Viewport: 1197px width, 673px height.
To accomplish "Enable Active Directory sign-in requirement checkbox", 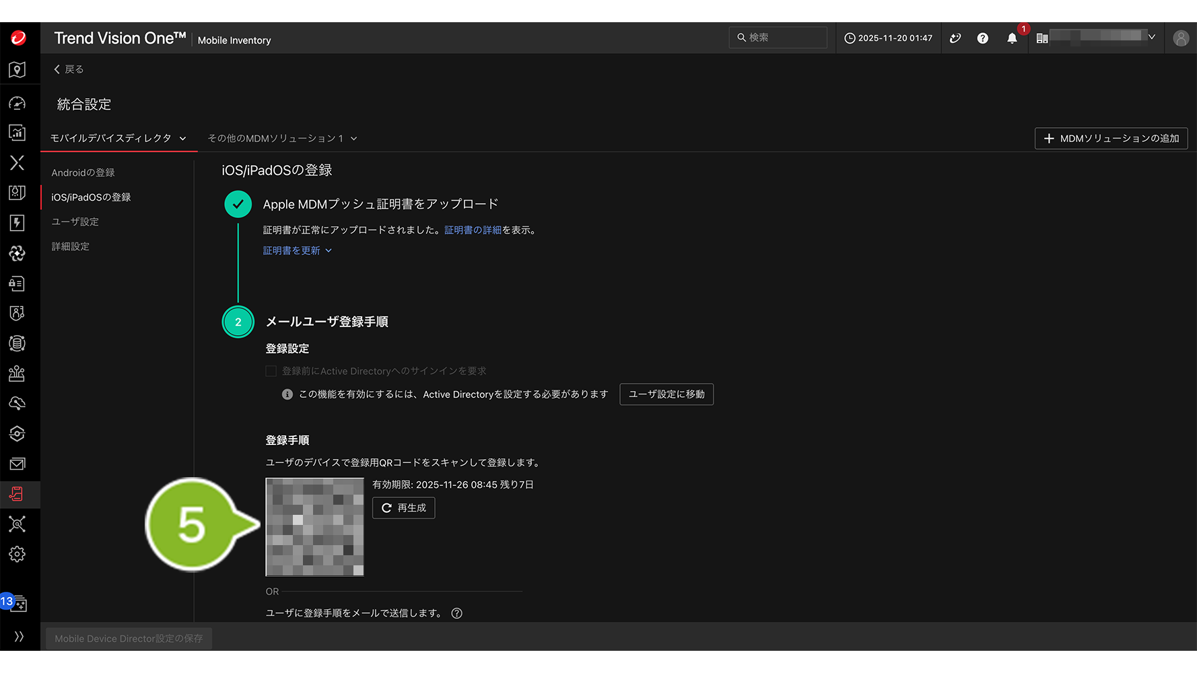I will (x=271, y=371).
